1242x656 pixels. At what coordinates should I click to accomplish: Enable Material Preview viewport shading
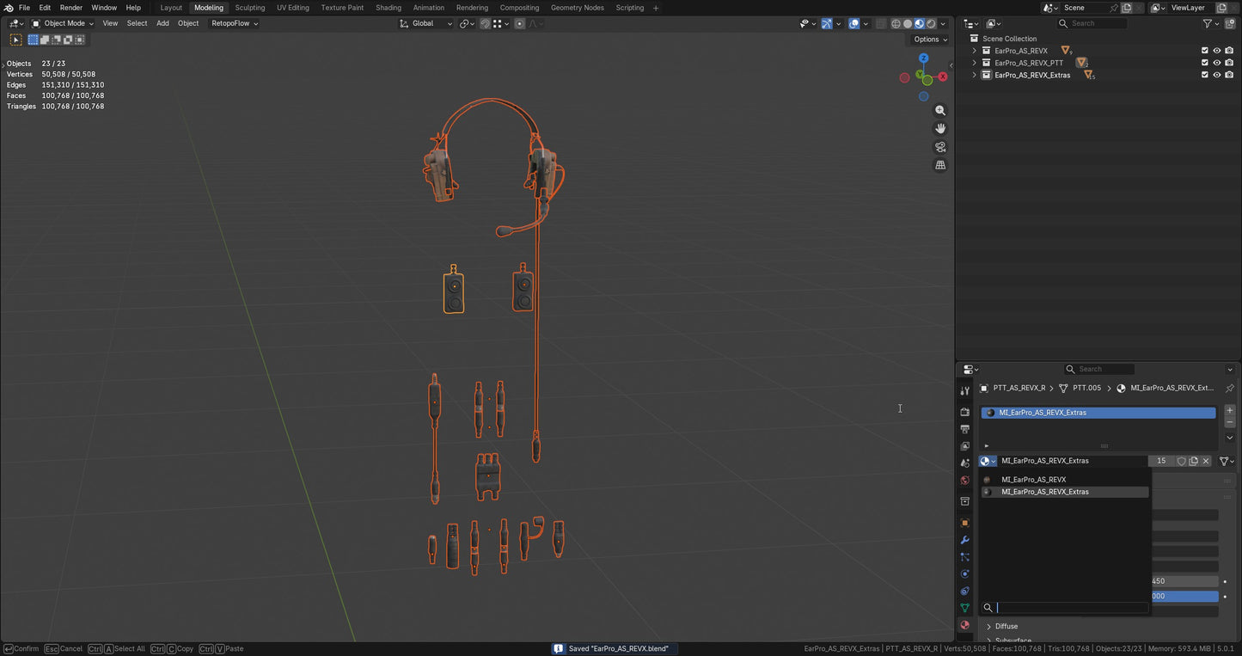tap(919, 23)
